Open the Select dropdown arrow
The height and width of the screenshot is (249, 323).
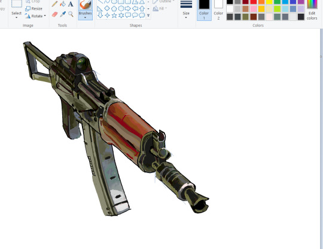coord(17,17)
